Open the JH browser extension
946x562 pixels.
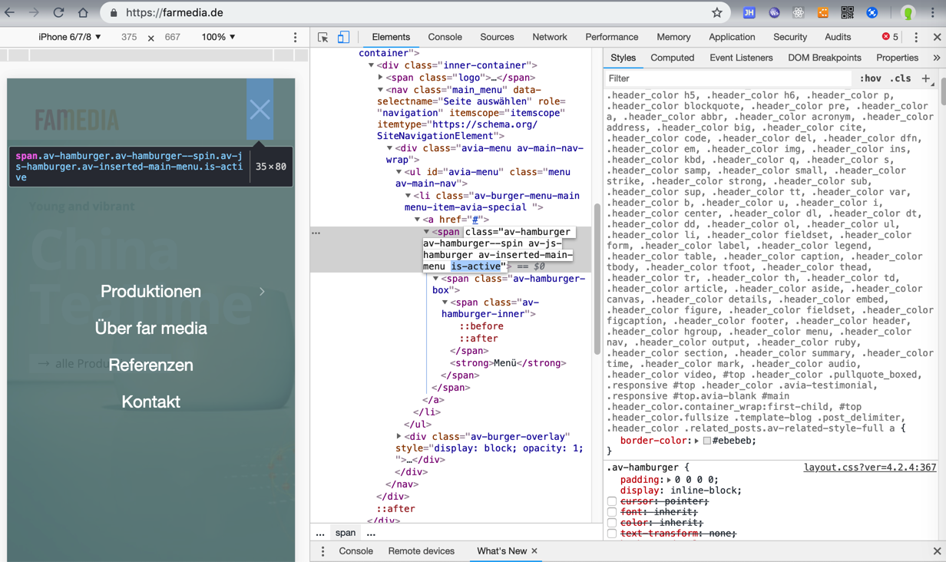[x=749, y=13]
